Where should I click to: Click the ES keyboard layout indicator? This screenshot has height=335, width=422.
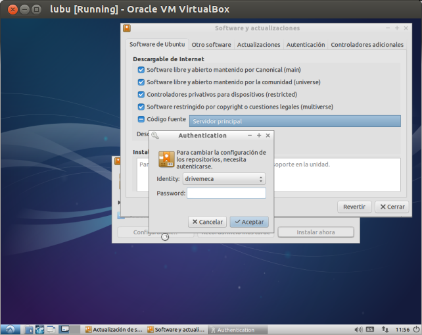click(x=371, y=330)
